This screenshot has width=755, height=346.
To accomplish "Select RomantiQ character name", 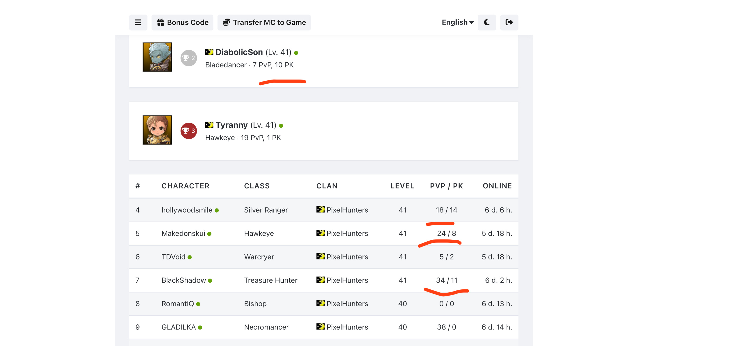I will (x=178, y=304).
